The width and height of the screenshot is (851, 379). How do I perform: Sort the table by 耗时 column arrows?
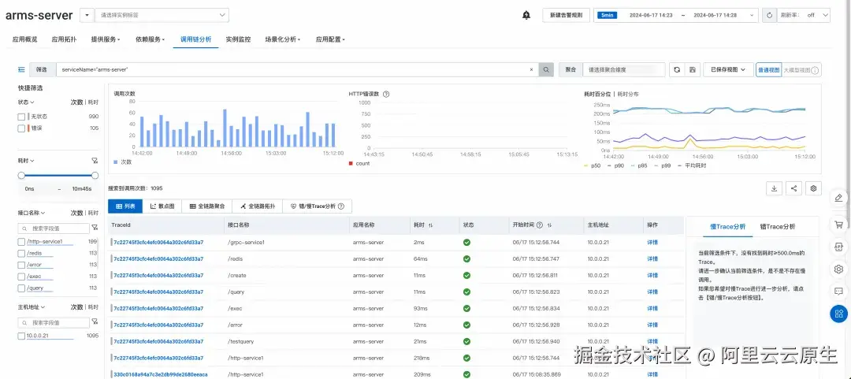431,225
